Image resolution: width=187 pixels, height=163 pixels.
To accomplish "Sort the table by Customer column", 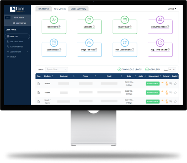I will click(x=74, y=76).
